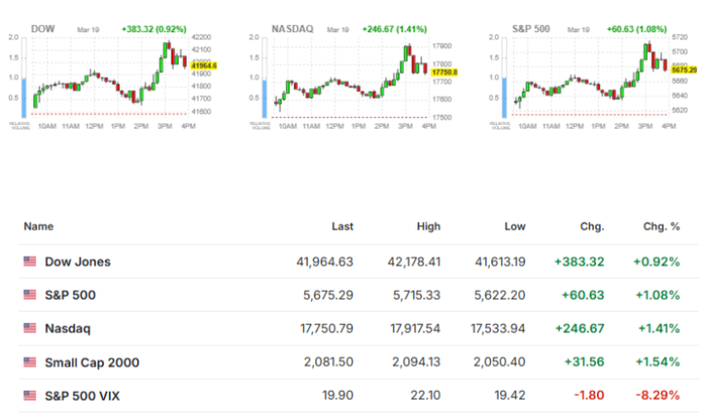Click the NASDAQ relative volume bar
The image size is (715, 417).
click(265, 78)
